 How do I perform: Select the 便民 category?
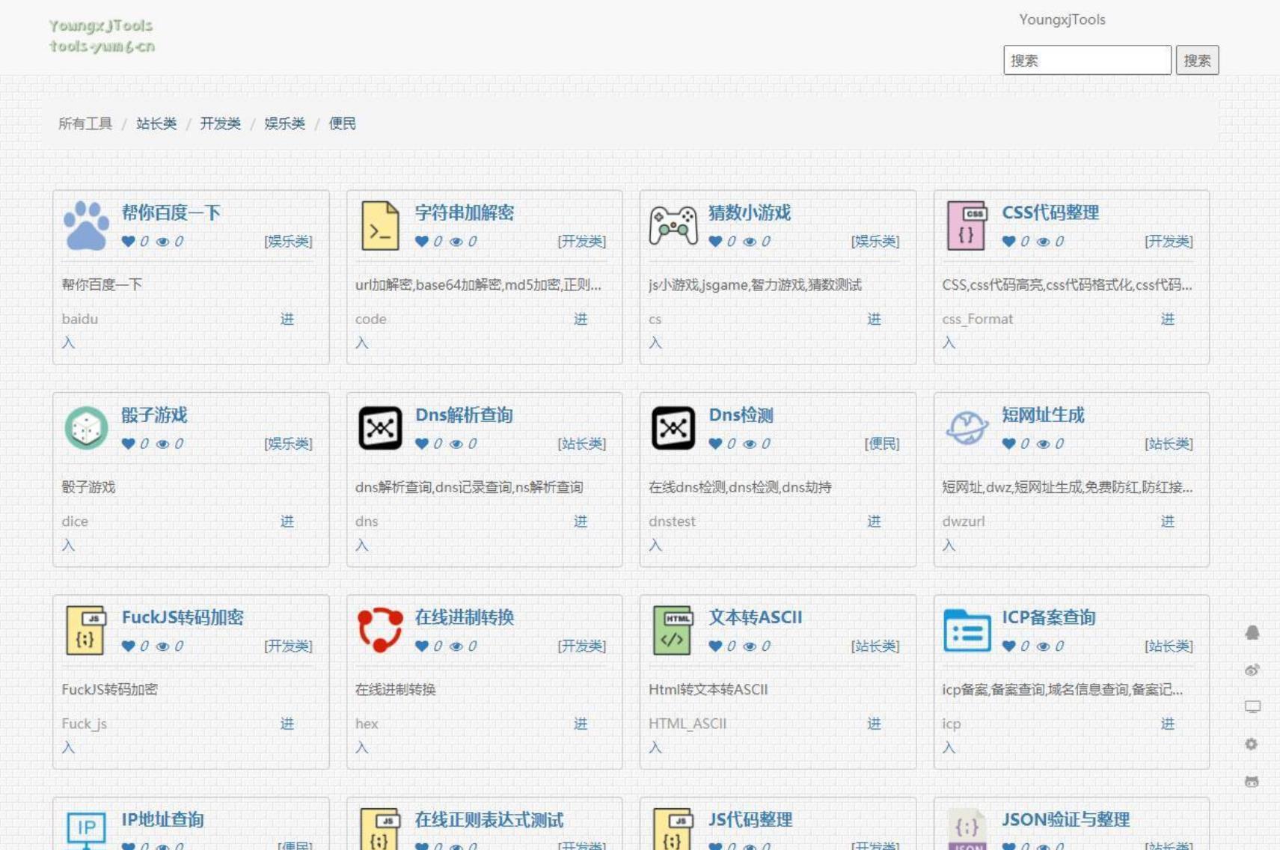point(343,123)
